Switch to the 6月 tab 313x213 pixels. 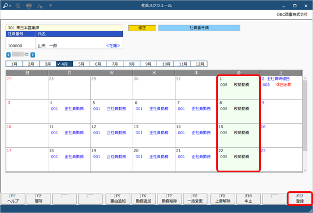coord(98,64)
